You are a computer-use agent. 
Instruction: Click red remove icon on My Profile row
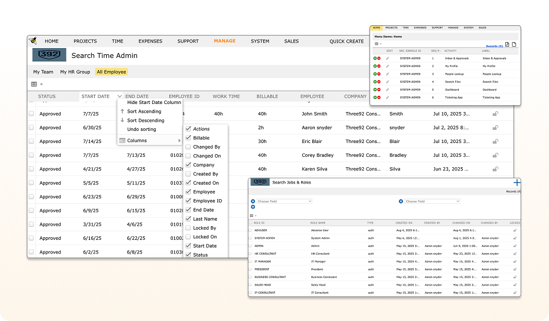(x=379, y=66)
